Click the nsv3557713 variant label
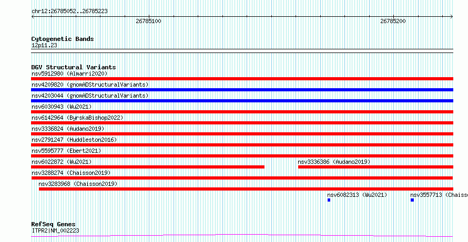Image resolution: width=468 pixels, height=242 pixels. (x=439, y=195)
